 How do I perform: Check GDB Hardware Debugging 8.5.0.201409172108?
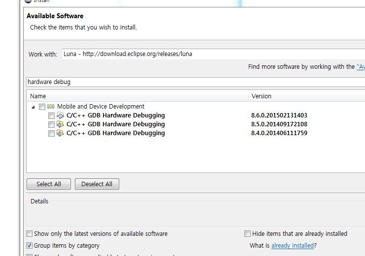tap(51, 124)
